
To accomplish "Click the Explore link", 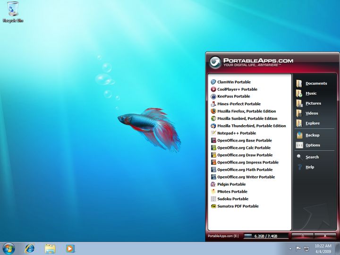I will click(313, 123).
